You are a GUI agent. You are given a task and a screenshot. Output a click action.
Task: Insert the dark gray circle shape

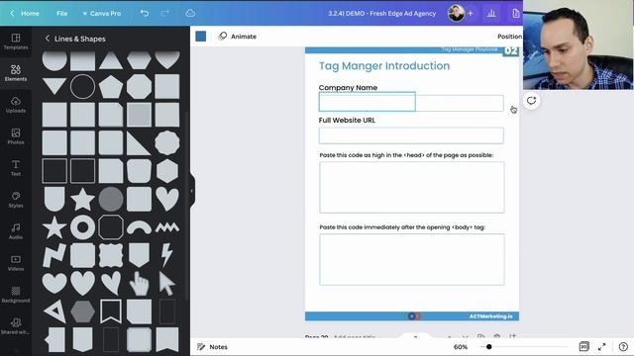[x=111, y=200]
